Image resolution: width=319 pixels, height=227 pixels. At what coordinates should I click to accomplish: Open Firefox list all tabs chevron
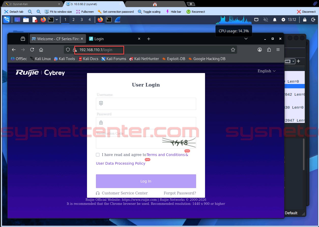coord(246,39)
